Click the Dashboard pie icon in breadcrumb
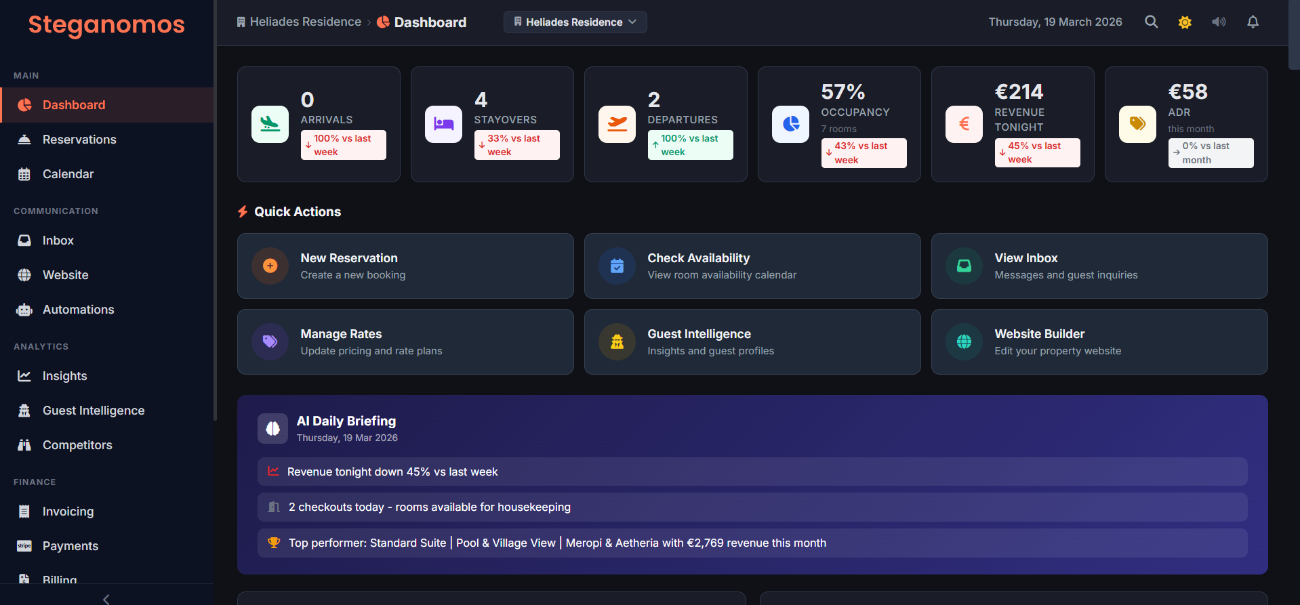This screenshot has height=605, width=1300. (x=383, y=22)
